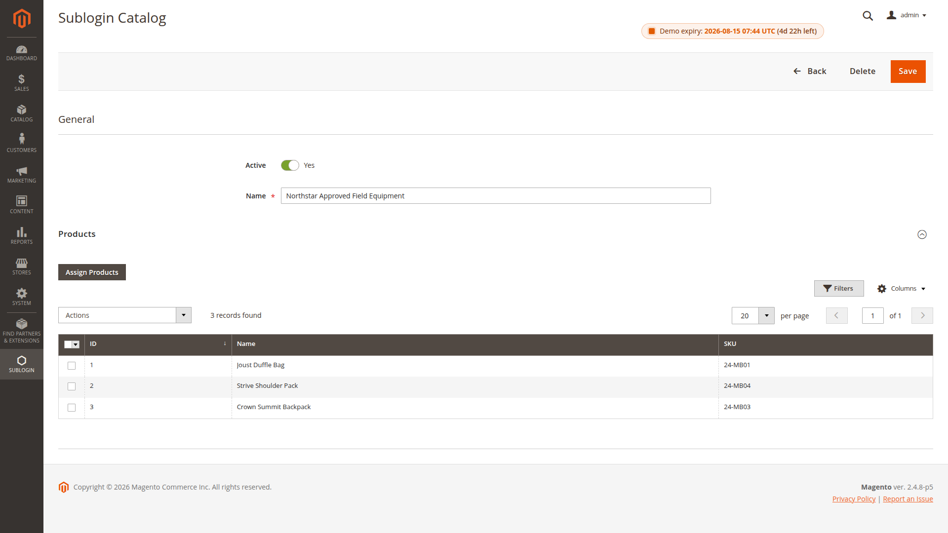Go to next page arrow

point(922,316)
